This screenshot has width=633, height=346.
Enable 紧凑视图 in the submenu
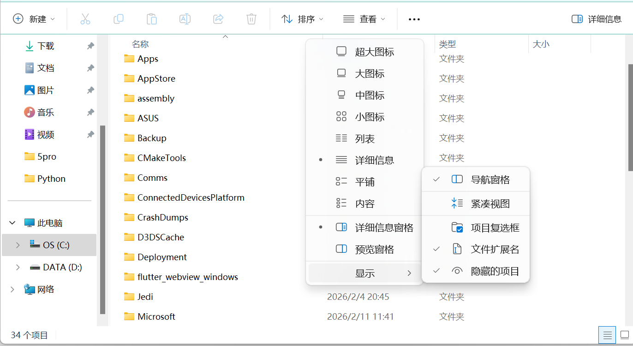[x=476, y=203]
